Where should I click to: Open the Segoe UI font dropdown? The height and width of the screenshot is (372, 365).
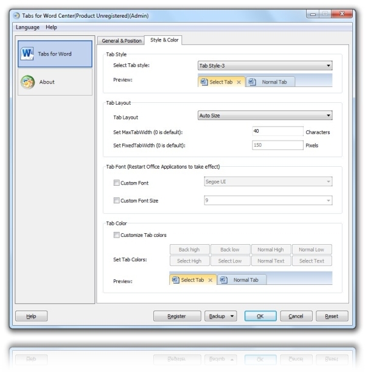coord(268,181)
